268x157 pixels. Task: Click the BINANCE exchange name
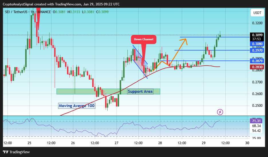coord(44,12)
